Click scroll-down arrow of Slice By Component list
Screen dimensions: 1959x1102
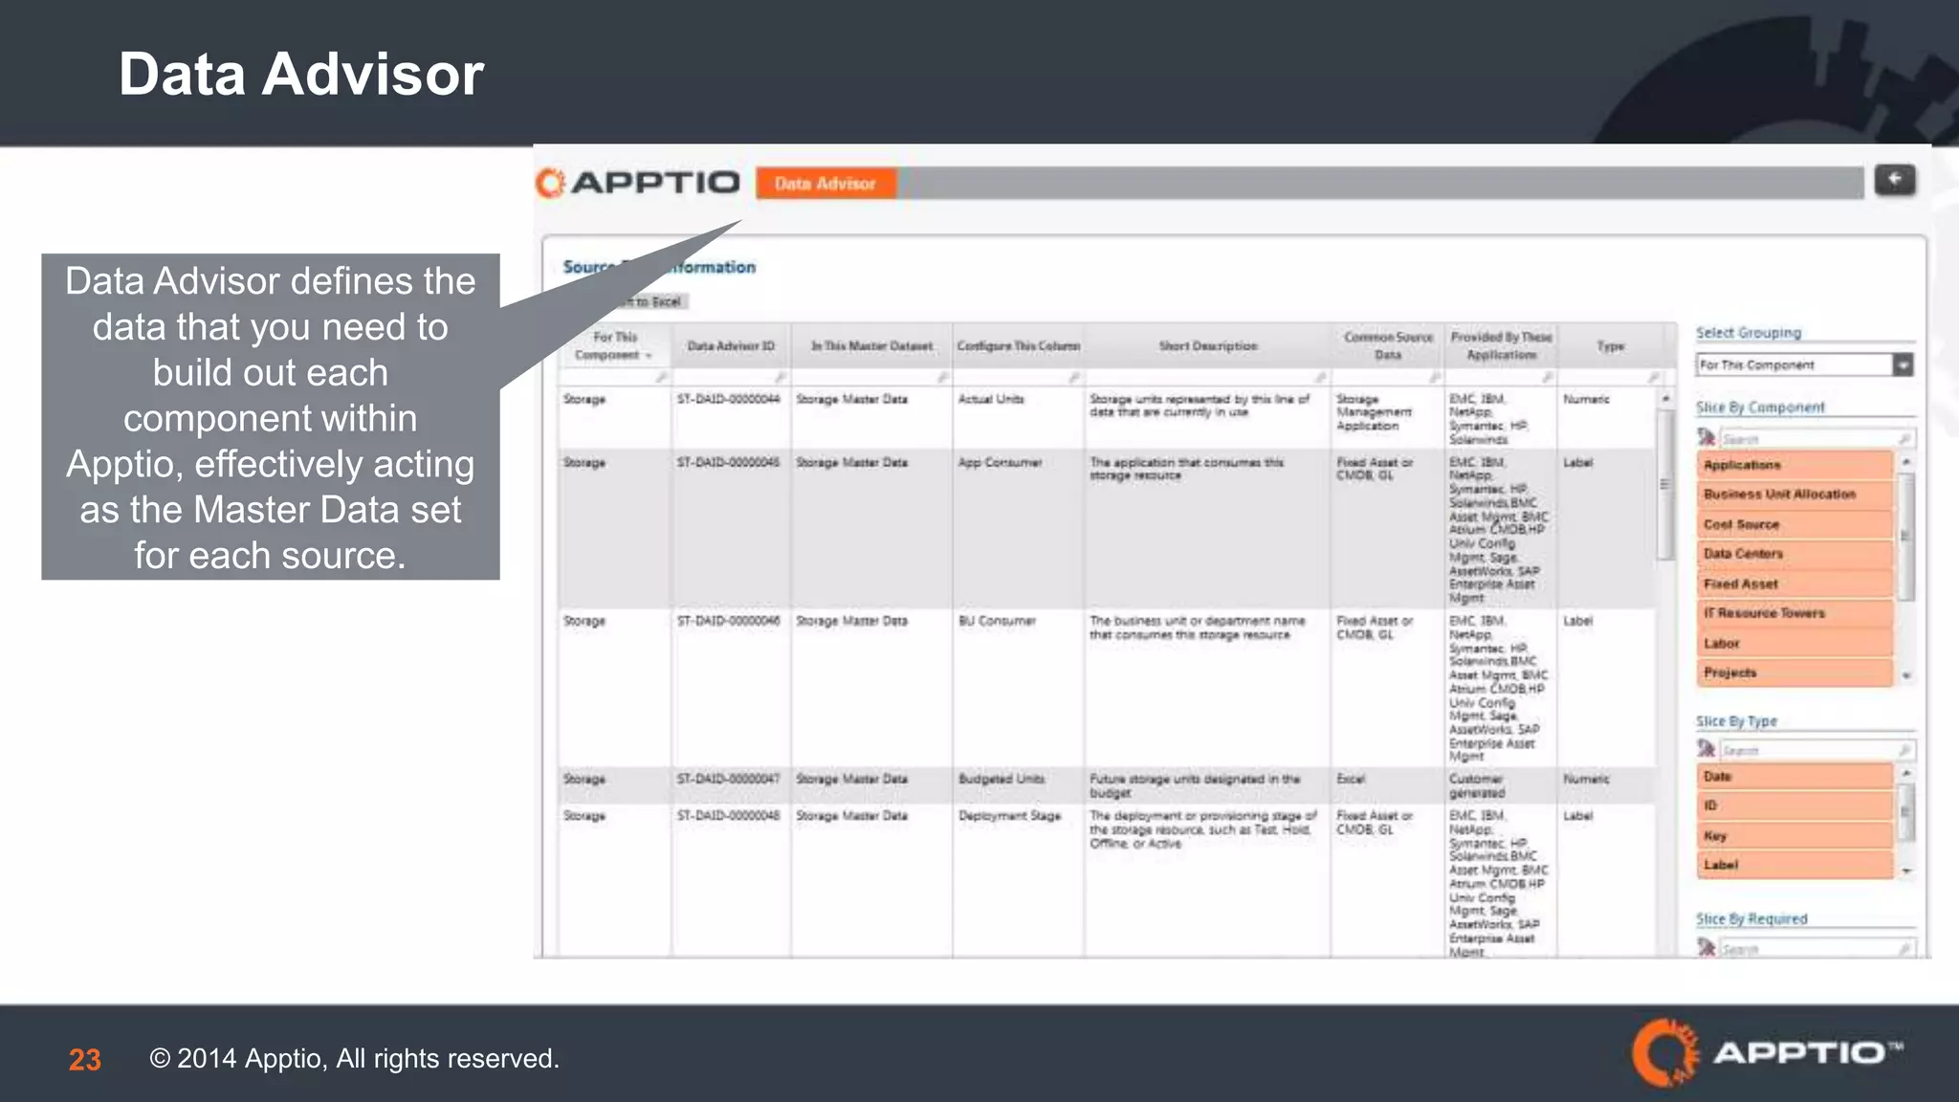[x=1905, y=675]
